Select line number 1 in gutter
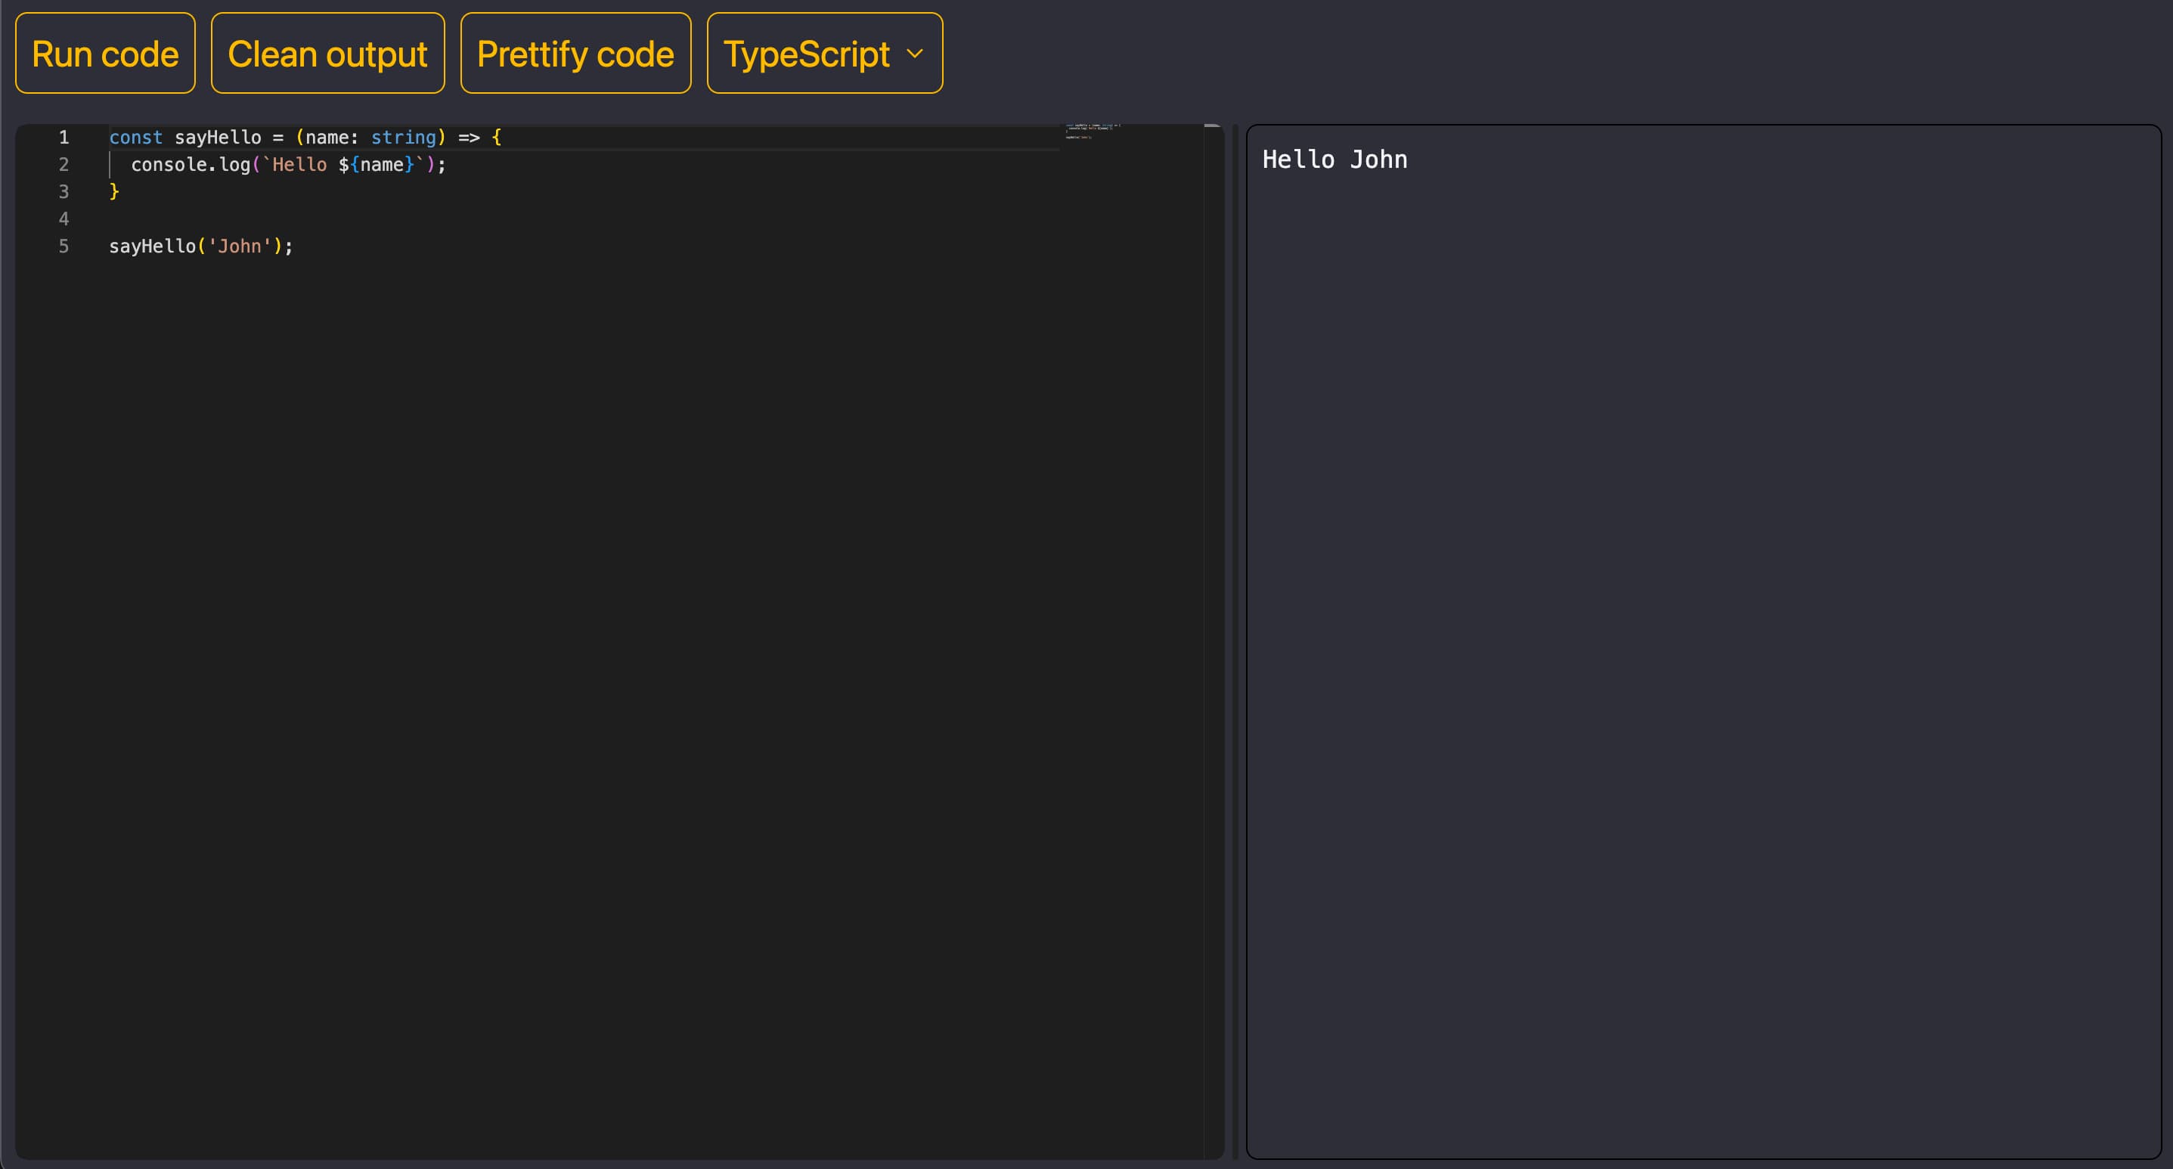Viewport: 2173px width, 1169px height. click(64, 138)
